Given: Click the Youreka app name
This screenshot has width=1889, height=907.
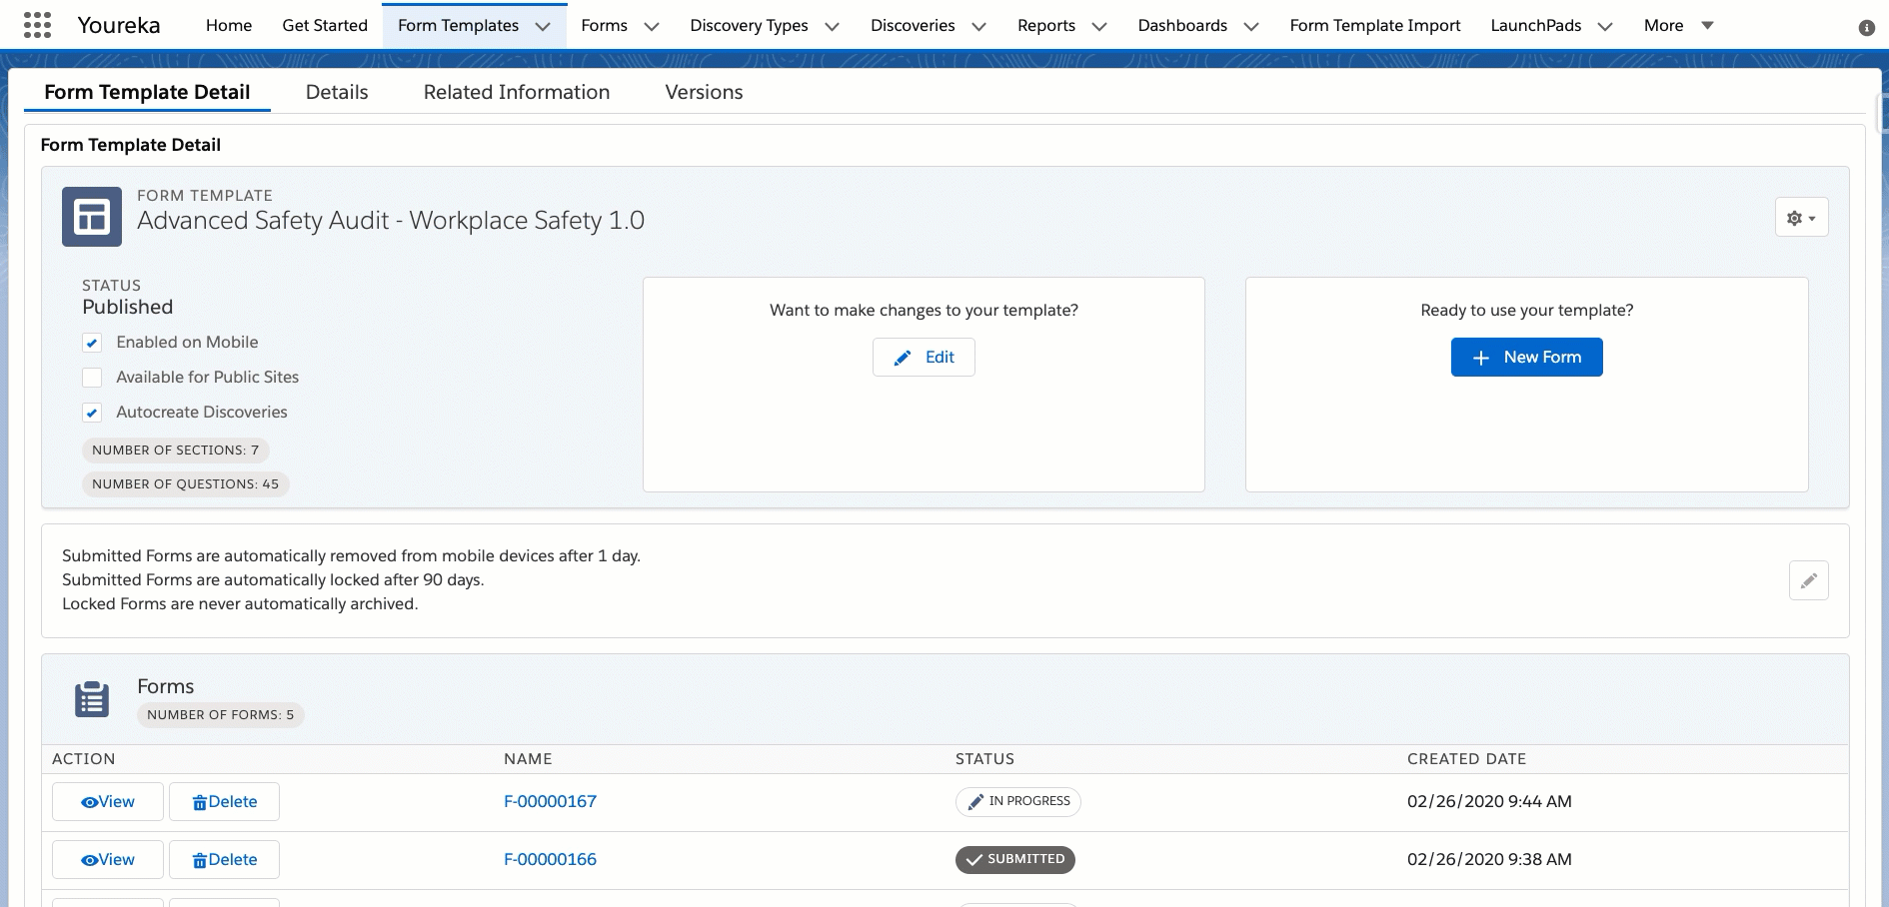Looking at the screenshot, I should pos(119,25).
